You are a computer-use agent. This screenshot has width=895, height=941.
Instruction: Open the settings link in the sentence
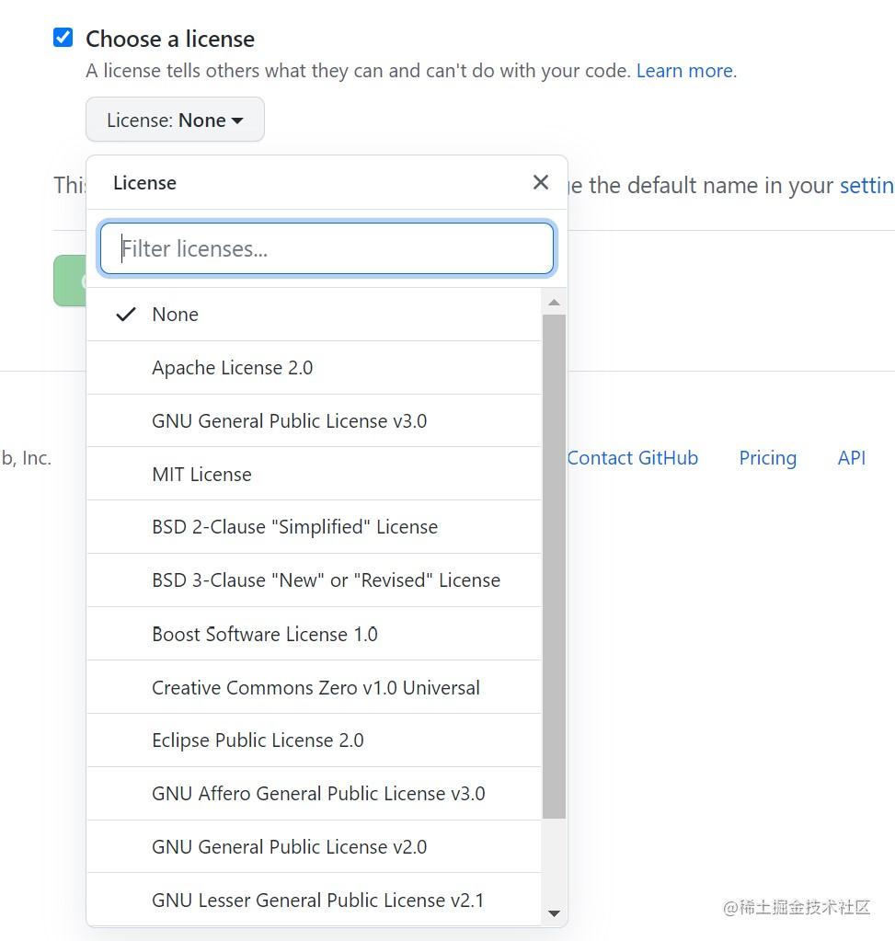coord(866,185)
